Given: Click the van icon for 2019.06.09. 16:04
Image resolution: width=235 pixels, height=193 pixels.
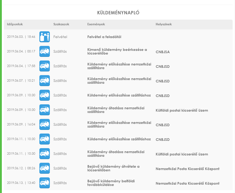Looking at the screenshot, I should [x=44, y=124].
